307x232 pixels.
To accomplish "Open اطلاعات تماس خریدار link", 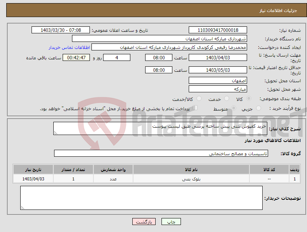I will [69, 47].
